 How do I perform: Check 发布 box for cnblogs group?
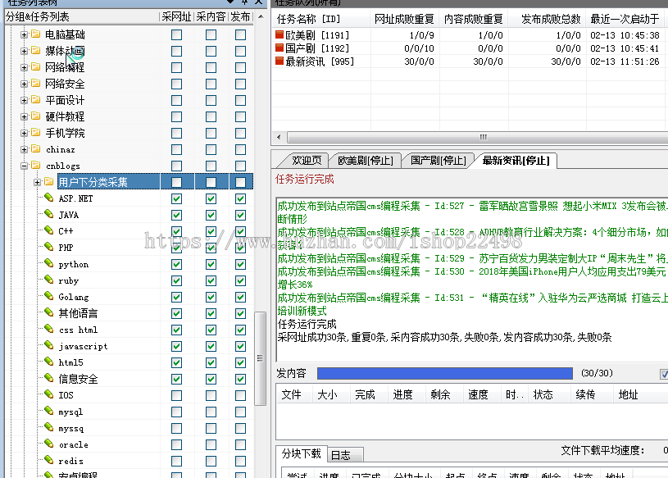(241, 166)
